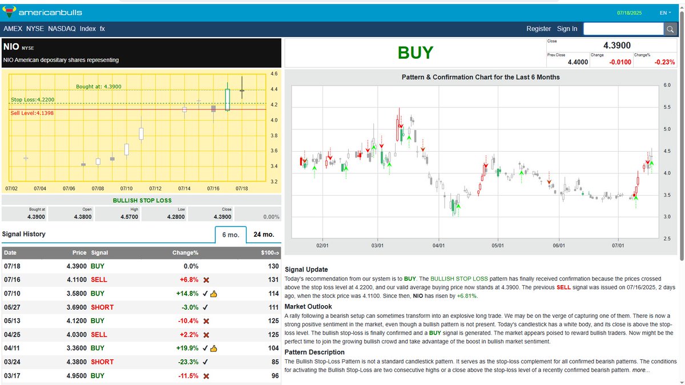The height and width of the screenshot is (385, 685).
Task: Click the +19.9% change value
Action: pos(186,347)
